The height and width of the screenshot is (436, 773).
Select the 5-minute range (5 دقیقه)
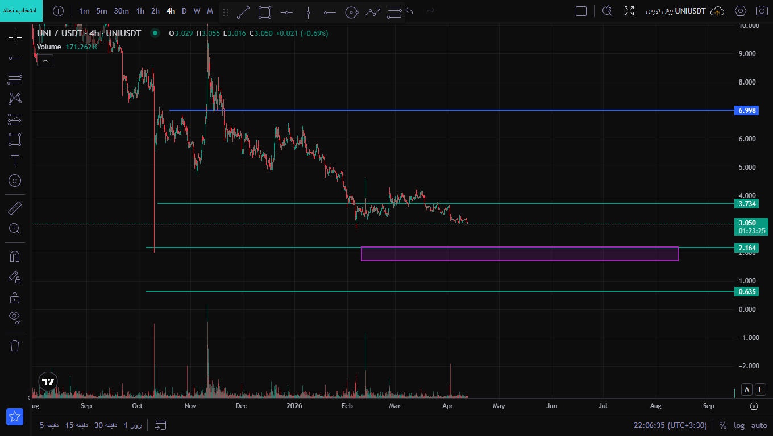pos(50,425)
